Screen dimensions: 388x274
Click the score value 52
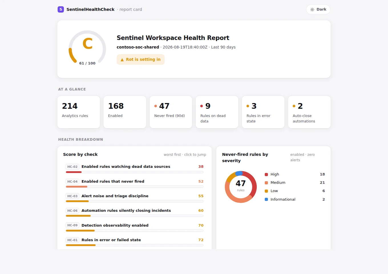point(201,182)
